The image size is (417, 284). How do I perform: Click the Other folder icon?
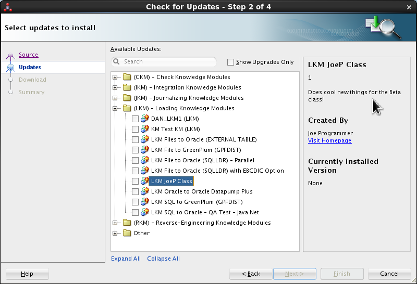[x=127, y=233]
